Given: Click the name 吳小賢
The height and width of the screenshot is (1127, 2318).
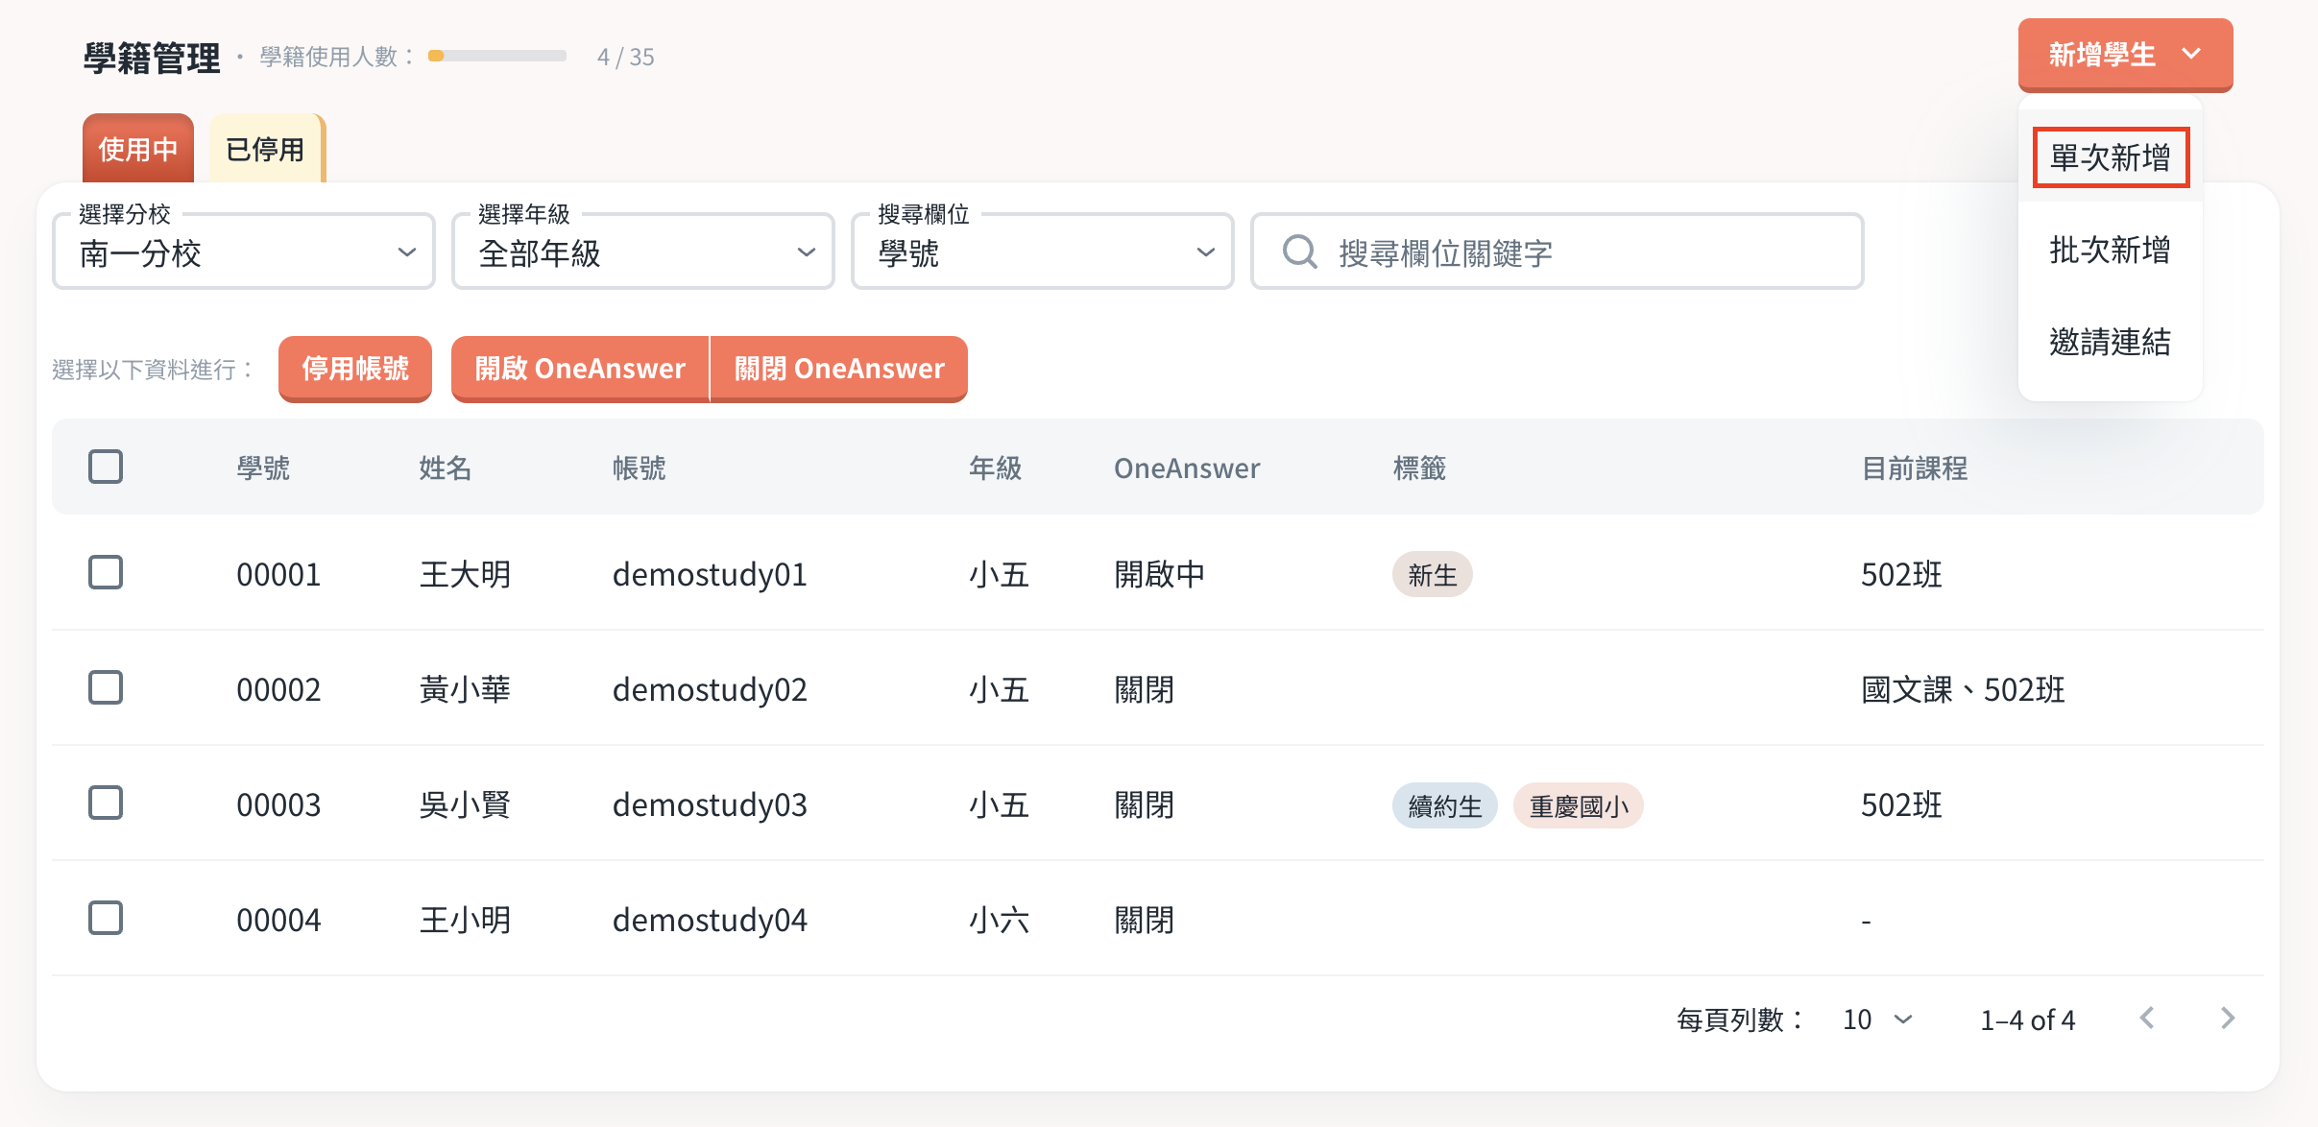Looking at the screenshot, I should pyautogui.click(x=465, y=804).
